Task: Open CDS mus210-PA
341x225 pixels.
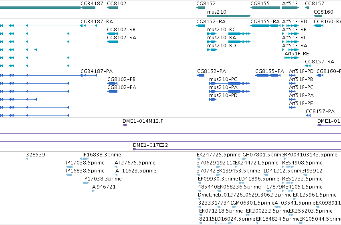Action: [x=223, y=87]
